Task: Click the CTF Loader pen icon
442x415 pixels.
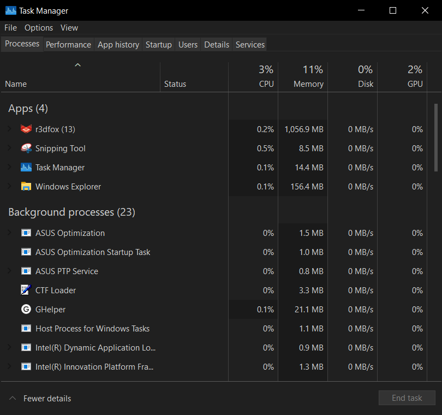Action: (26, 290)
